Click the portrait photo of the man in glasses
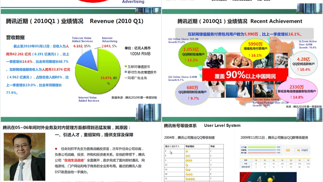Viewport: 323px width, 182px height. coord(25,157)
